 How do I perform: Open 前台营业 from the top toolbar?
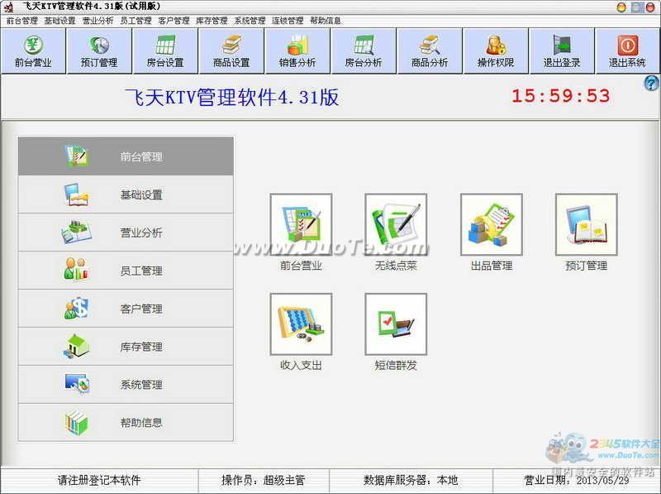33,51
